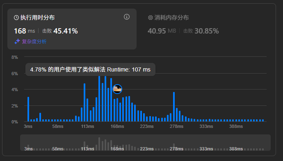Click the 30.85% memory beat percentage
Viewport: 283px width, 161px height.
(207, 31)
